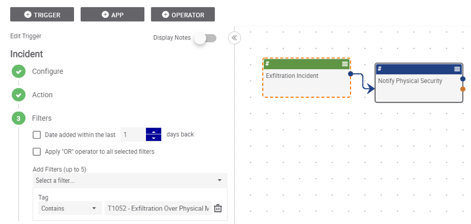Click the Trigger button
The height and width of the screenshot is (224, 471).
coord(42,15)
